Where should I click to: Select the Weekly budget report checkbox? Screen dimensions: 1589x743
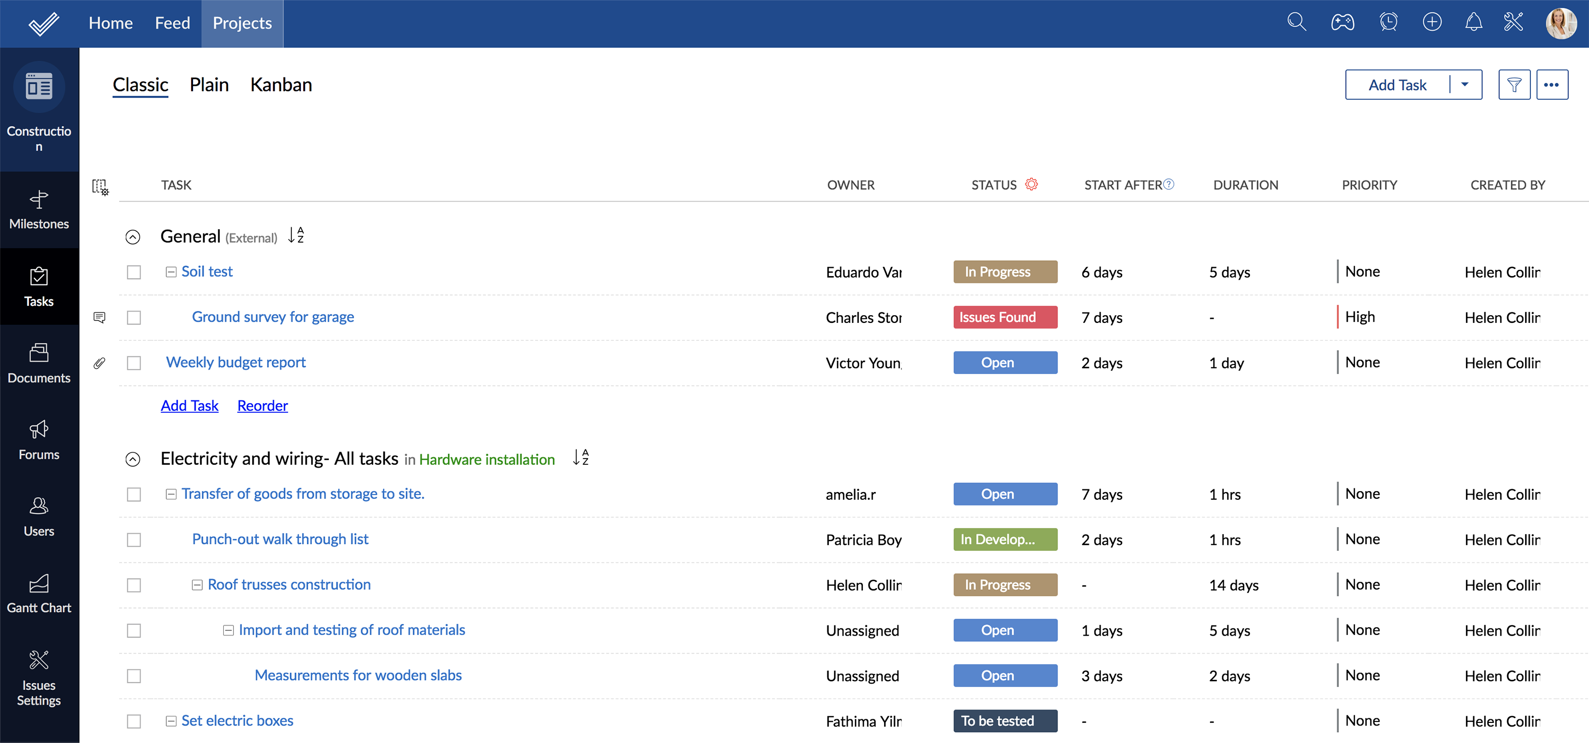click(x=134, y=363)
